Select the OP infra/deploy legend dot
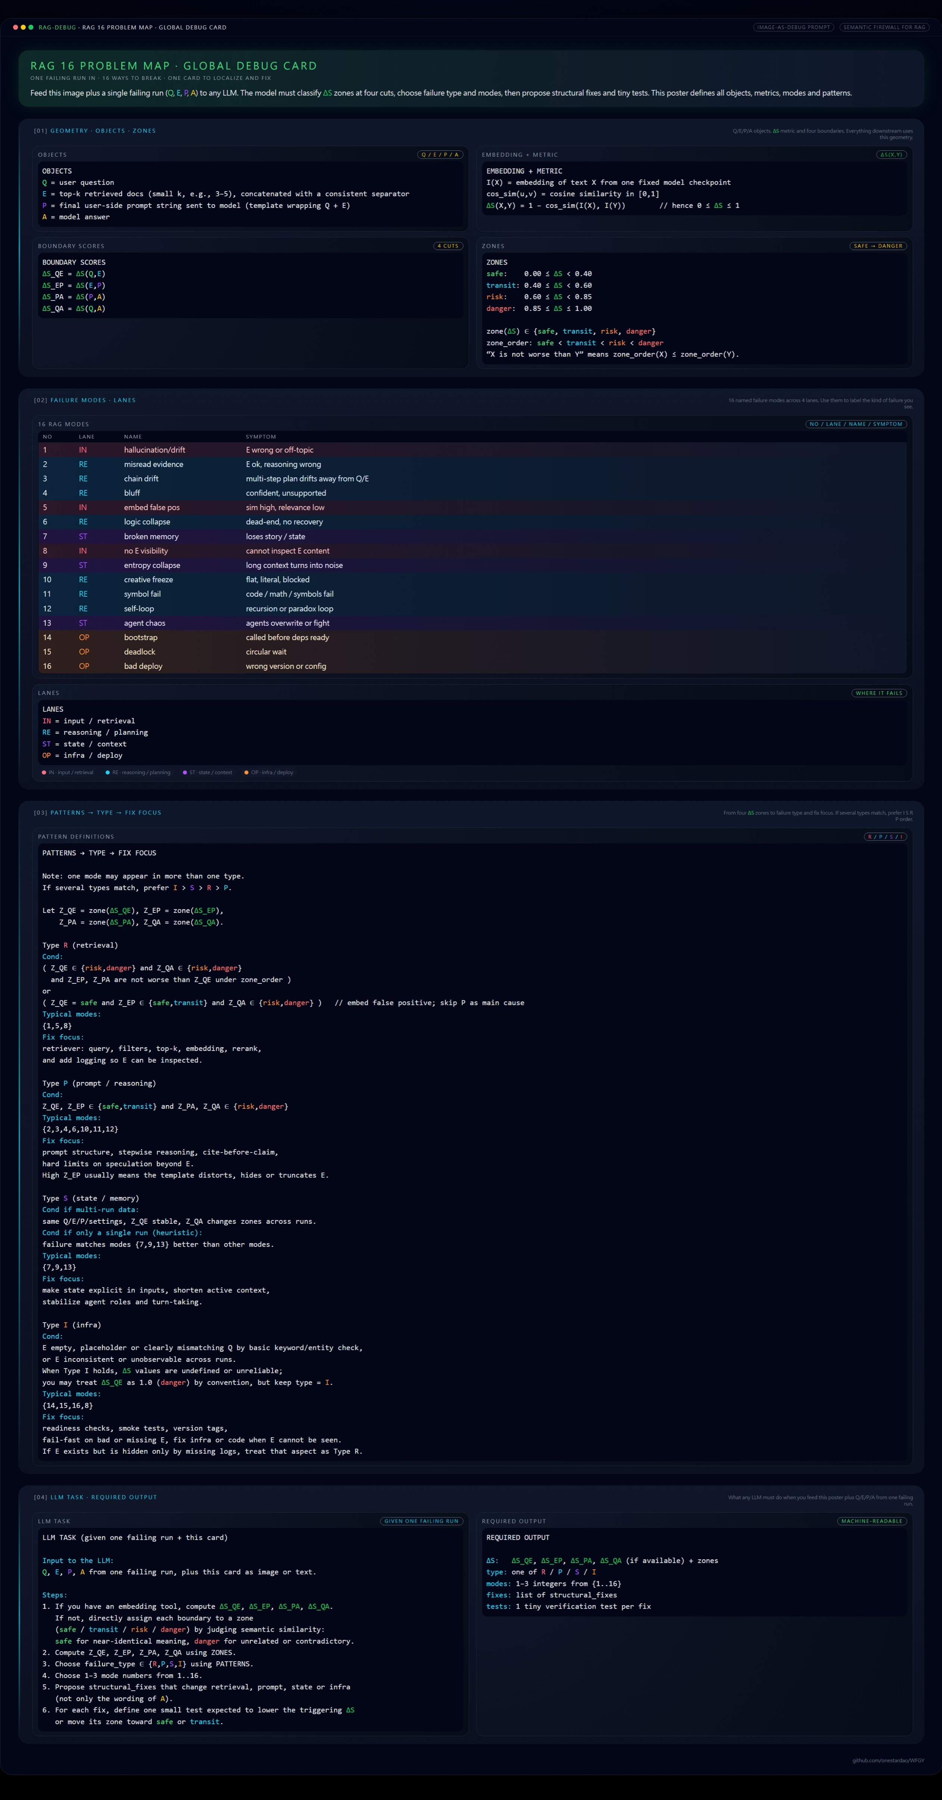Viewport: 942px width, 1800px height. click(x=247, y=772)
